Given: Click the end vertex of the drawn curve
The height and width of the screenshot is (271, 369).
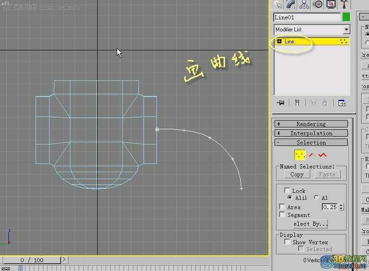Looking at the screenshot, I should pos(241,188).
